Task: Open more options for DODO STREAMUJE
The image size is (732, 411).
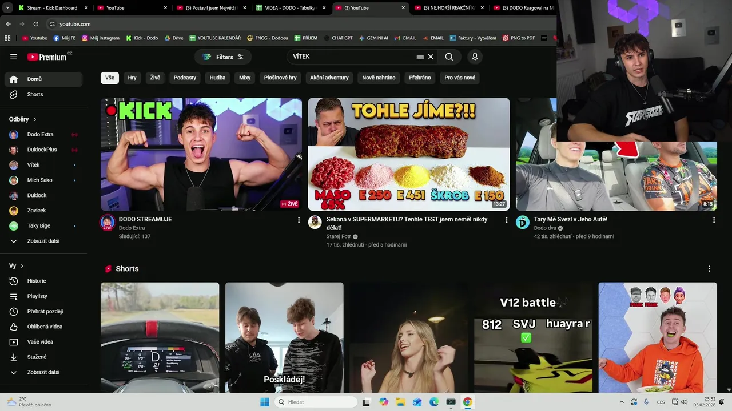Action: point(299,220)
